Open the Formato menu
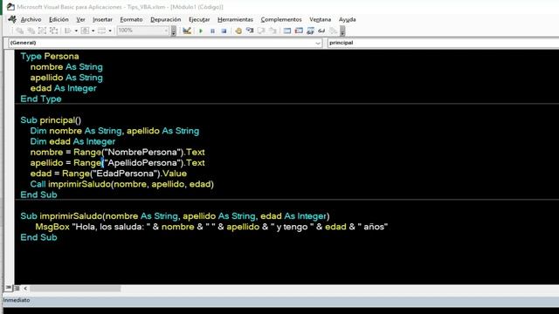 coord(131,19)
